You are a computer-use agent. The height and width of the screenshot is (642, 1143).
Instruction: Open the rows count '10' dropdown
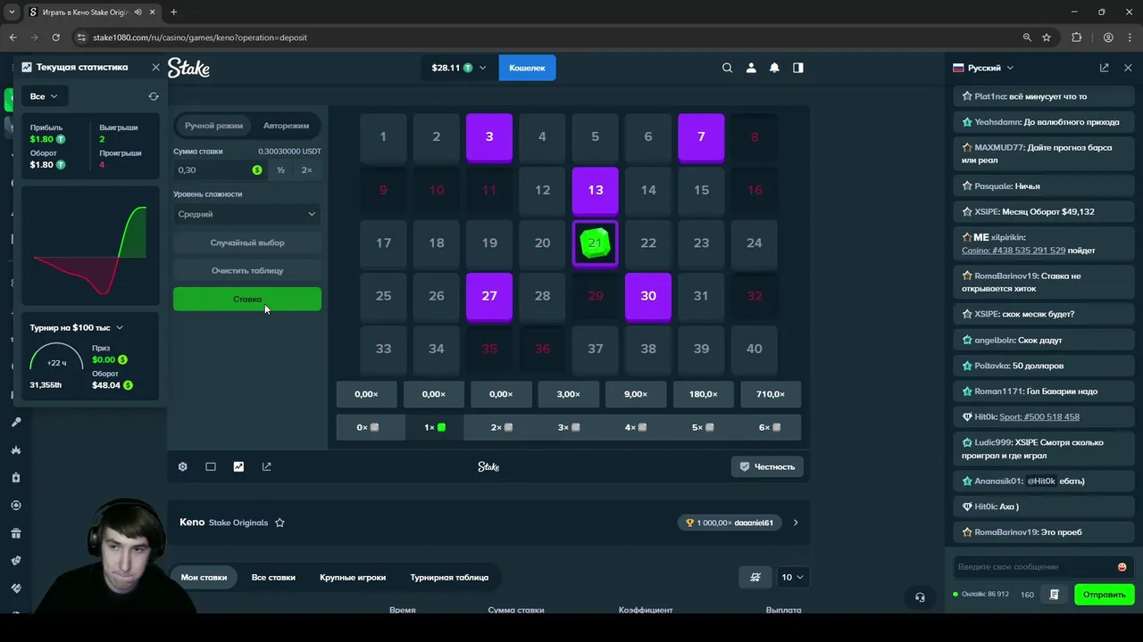(792, 577)
